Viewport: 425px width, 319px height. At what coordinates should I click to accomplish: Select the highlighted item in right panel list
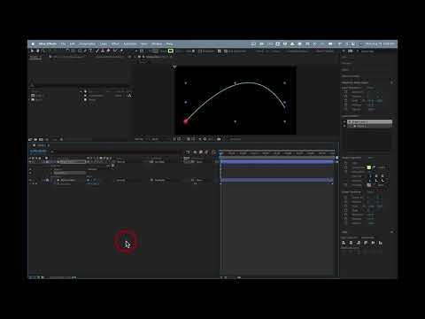click(370, 121)
